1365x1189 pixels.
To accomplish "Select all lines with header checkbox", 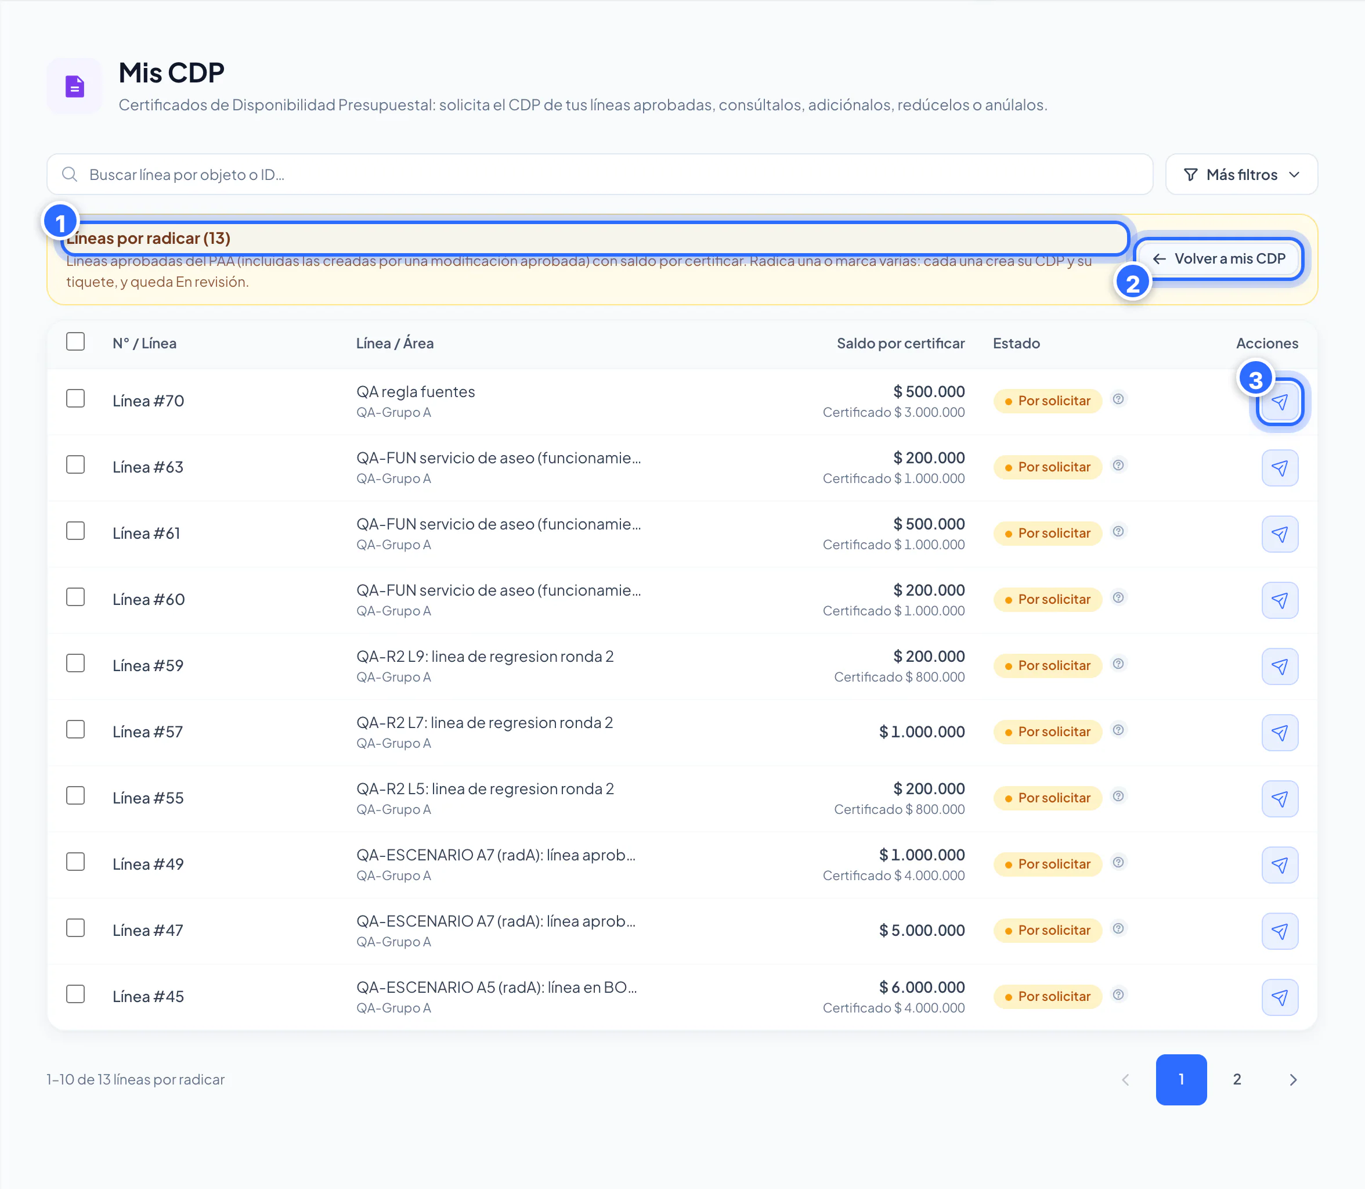I will [75, 342].
